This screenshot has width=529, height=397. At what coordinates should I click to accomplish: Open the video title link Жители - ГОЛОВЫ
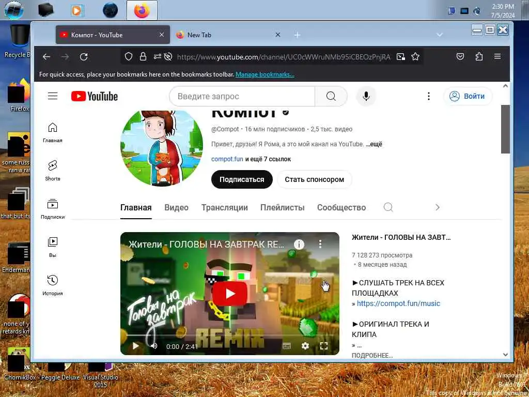401,237
